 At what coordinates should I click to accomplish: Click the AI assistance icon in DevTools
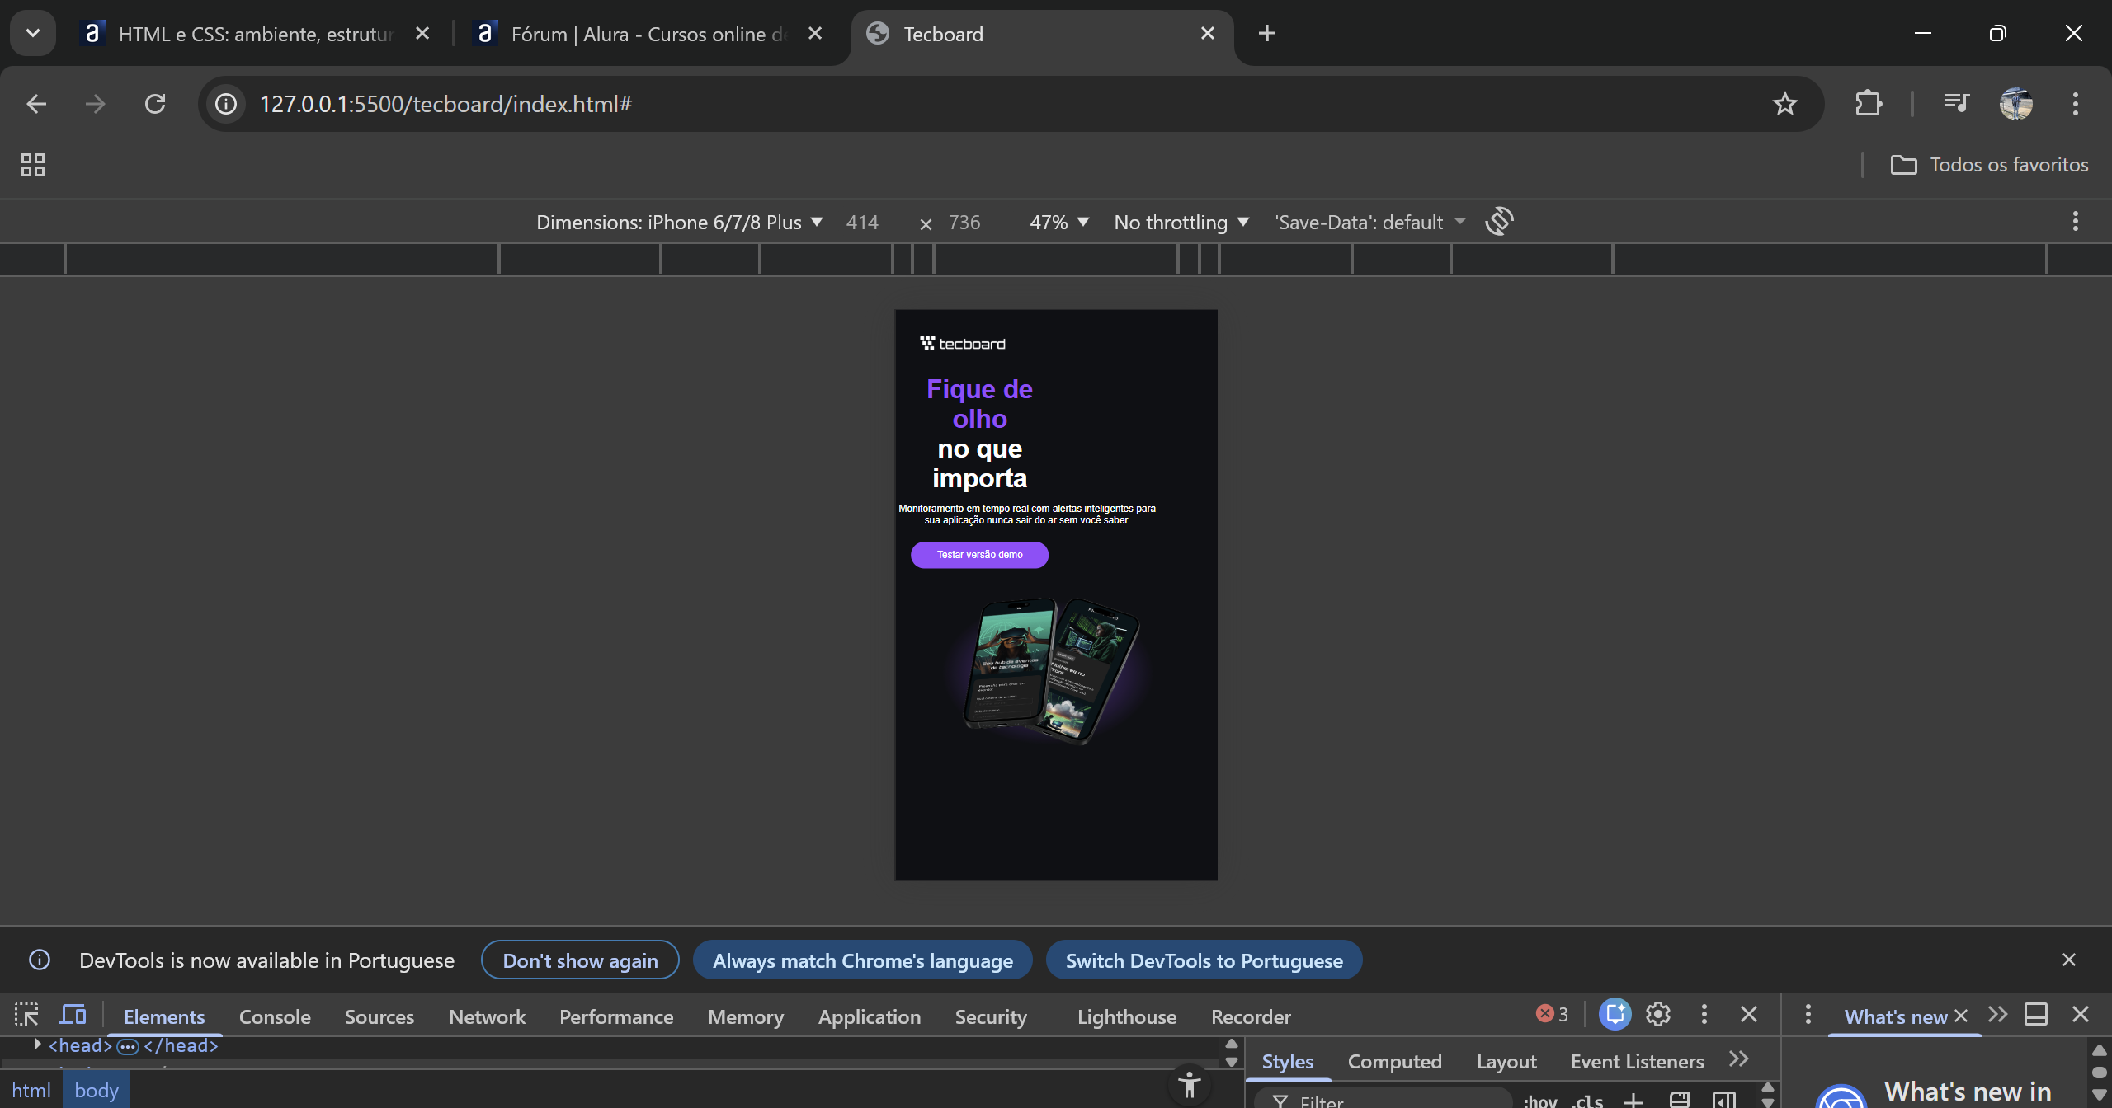tap(1615, 1015)
